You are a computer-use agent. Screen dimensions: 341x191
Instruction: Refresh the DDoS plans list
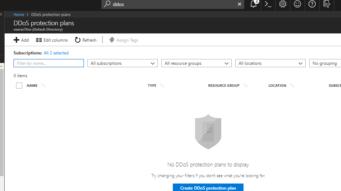tap(86, 40)
